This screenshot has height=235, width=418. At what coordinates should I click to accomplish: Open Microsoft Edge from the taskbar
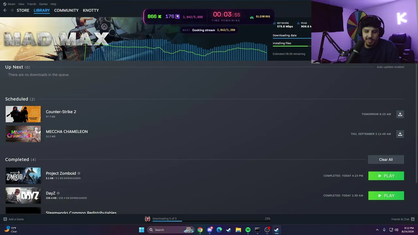[x=219, y=230]
